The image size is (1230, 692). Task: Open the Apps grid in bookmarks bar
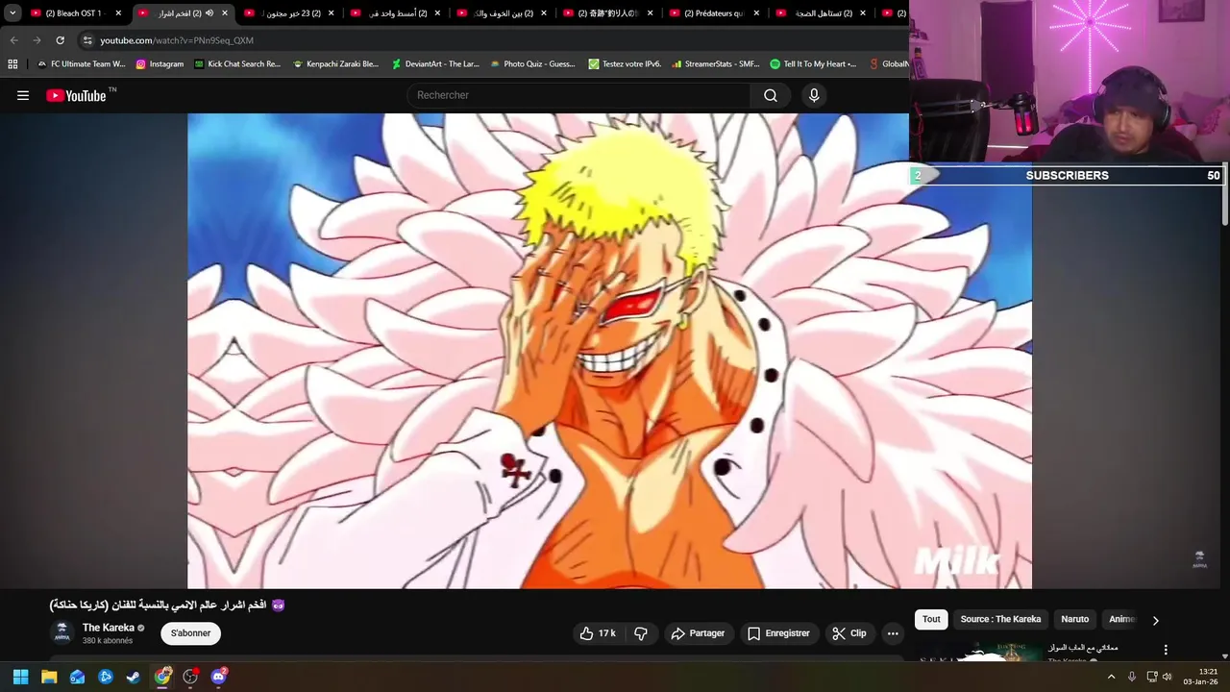(12, 64)
